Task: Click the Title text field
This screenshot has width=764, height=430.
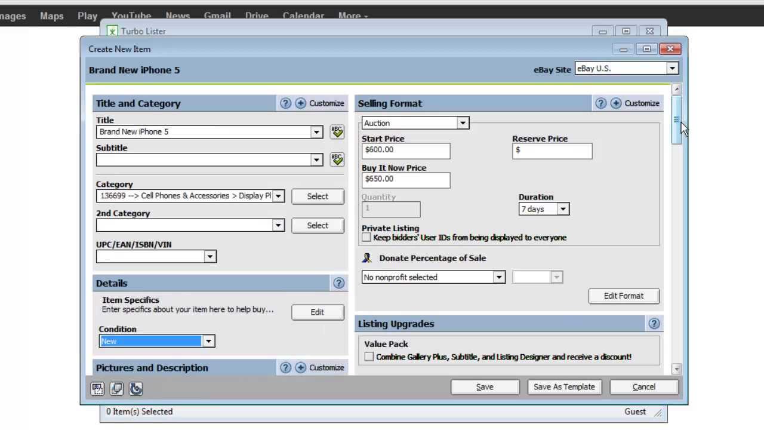Action: coord(204,132)
